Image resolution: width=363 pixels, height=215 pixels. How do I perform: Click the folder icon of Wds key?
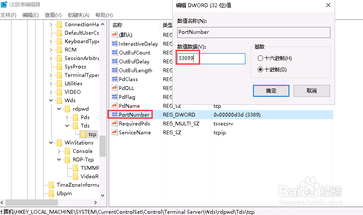[x=60, y=101]
